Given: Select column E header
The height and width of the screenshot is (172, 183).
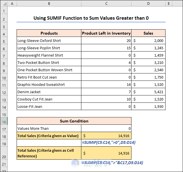Looking at the screenshot, I should (x=169, y=3).
